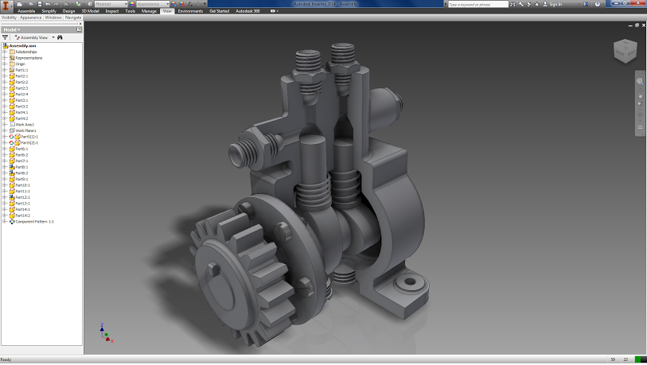The width and height of the screenshot is (647, 365).
Task: Select Work Plane1 in the tree
Action: pos(26,130)
